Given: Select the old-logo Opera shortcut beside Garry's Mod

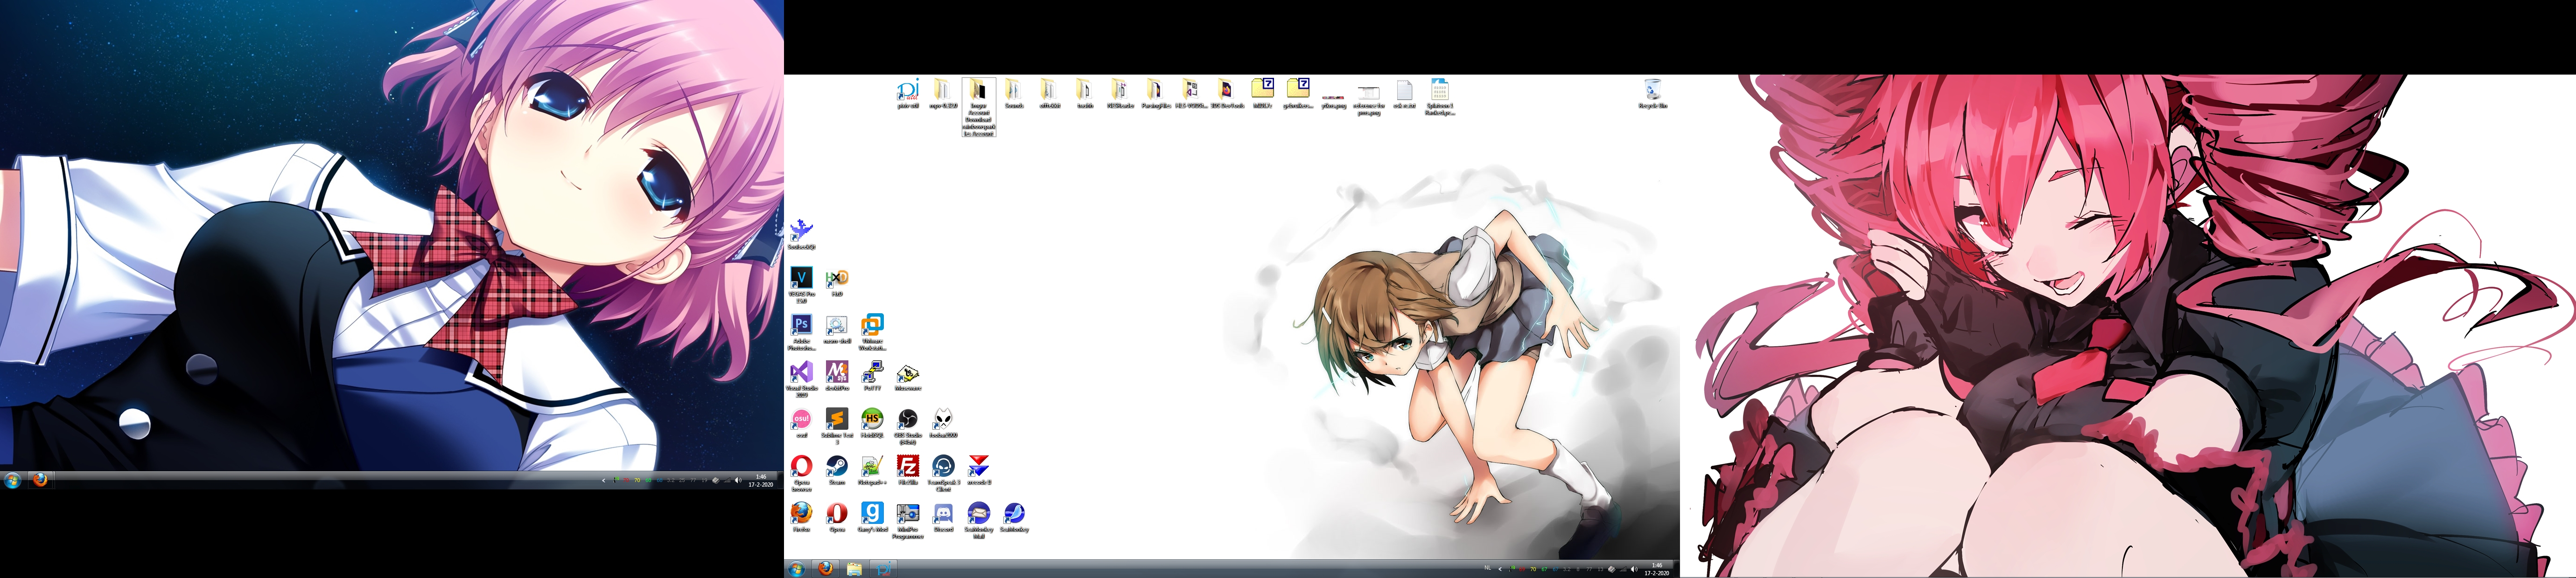Looking at the screenshot, I should point(837,517).
